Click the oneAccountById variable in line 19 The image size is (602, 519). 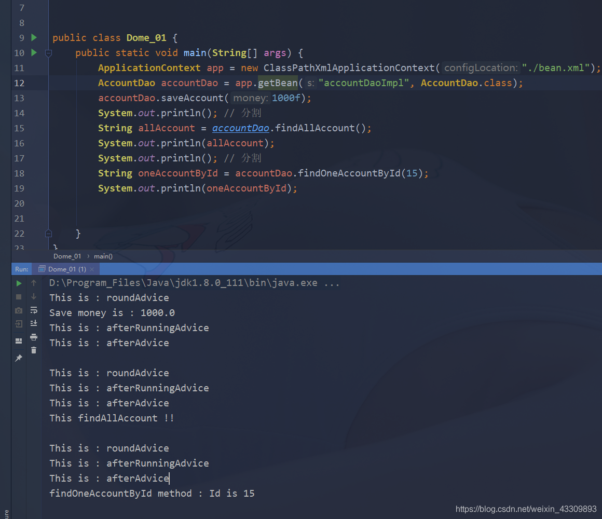point(247,188)
